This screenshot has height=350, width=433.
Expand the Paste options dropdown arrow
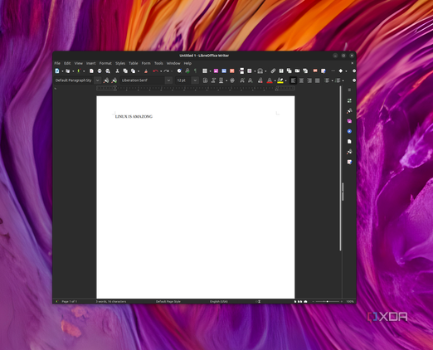coord(139,71)
